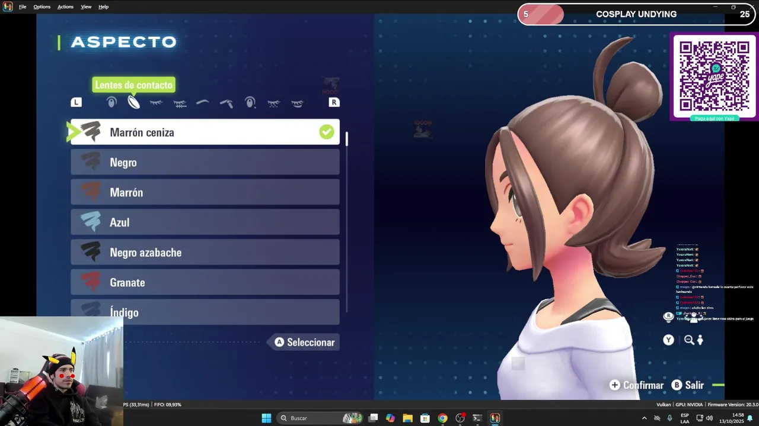759x426 pixels.
Task: Launch Copilot from the taskbar
Action: pos(390,418)
